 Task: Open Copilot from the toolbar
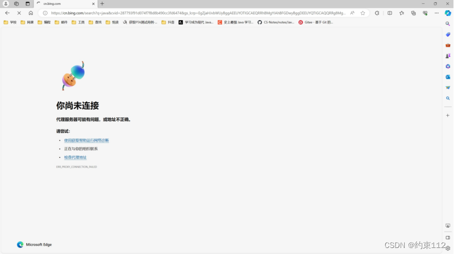click(x=448, y=13)
